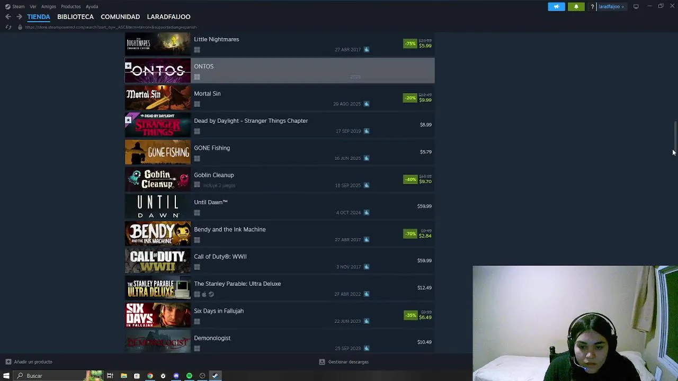Click the 3 NOV 2017 date for Call of Duty
This screenshot has width=678, height=381.
[x=349, y=267]
